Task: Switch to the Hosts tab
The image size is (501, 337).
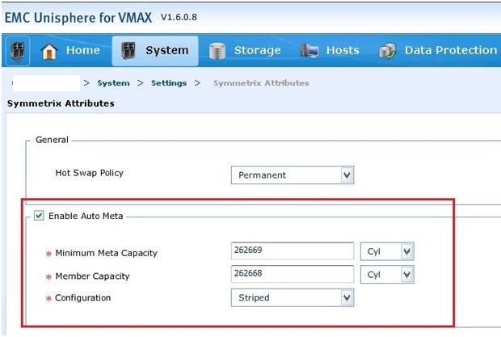Action: click(x=343, y=50)
